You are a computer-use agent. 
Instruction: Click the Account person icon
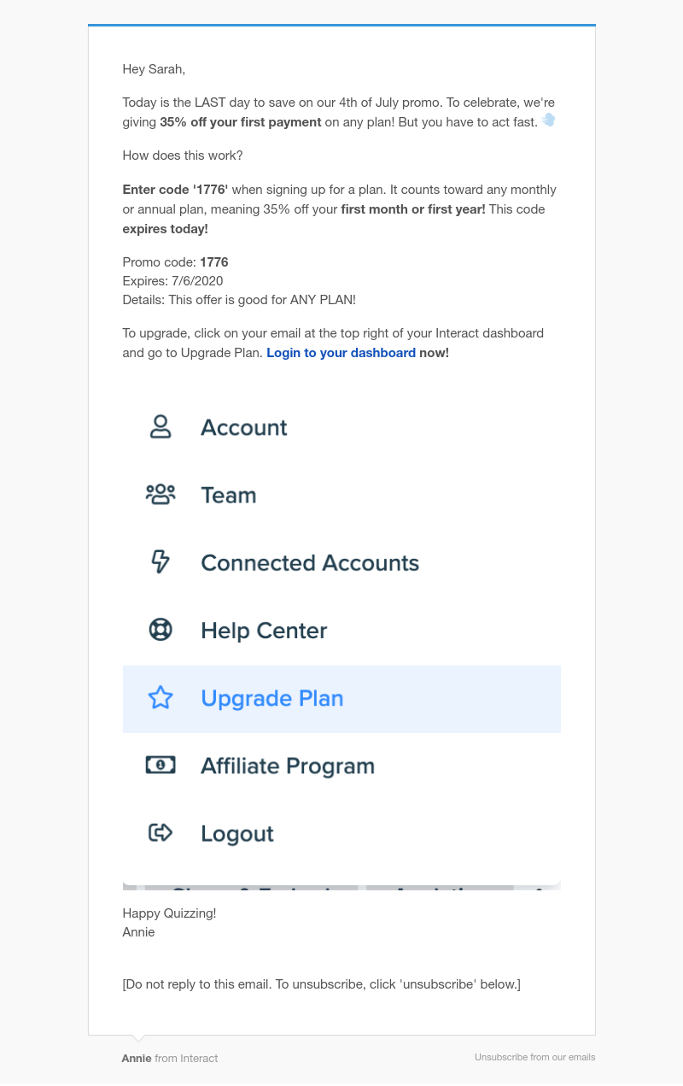[x=161, y=427]
